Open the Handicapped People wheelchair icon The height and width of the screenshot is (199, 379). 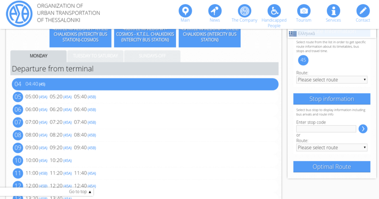pyautogui.click(x=274, y=11)
